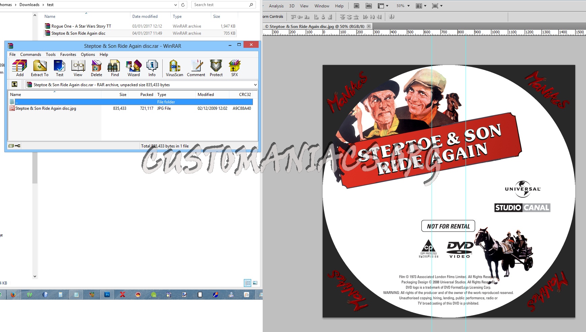Image resolution: width=586 pixels, height=332 pixels.
Task: Open the red X taskbar app
Action: click(123, 295)
